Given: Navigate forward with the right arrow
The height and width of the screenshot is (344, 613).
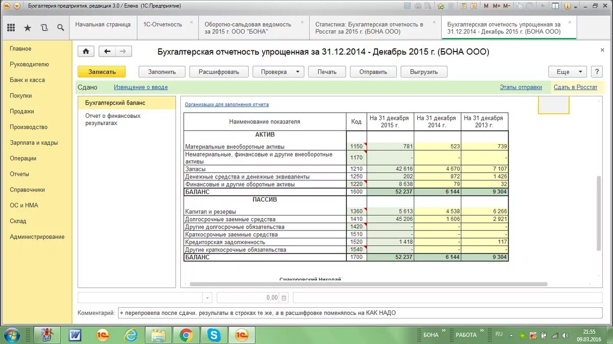Looking at the screenshot, I should tap(124, 51).
